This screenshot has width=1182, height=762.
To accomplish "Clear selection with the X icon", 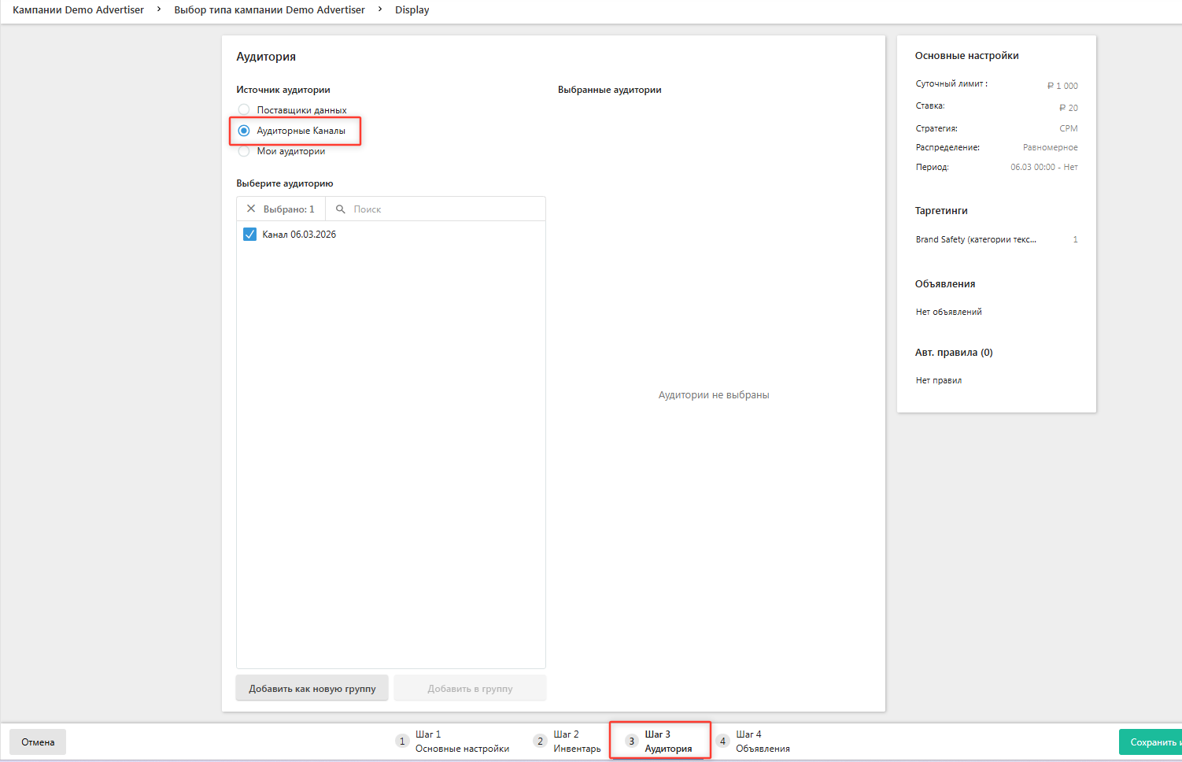I will pyautogui.click(x=251, y=209).
